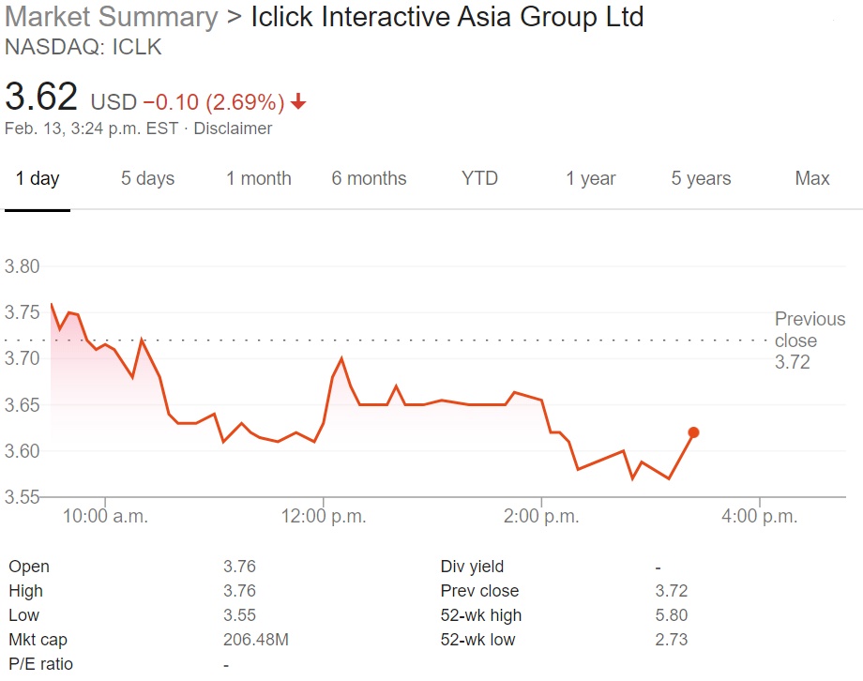
Task: Click the 3.62 current price
Action: (41, 98)
